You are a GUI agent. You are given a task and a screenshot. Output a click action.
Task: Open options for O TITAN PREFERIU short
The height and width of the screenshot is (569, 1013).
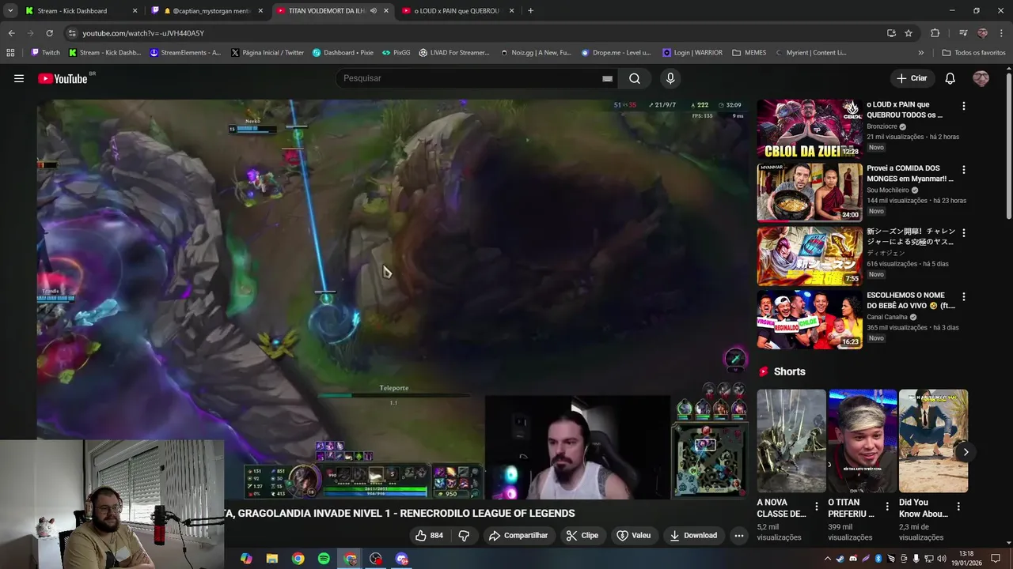(887, 507)
